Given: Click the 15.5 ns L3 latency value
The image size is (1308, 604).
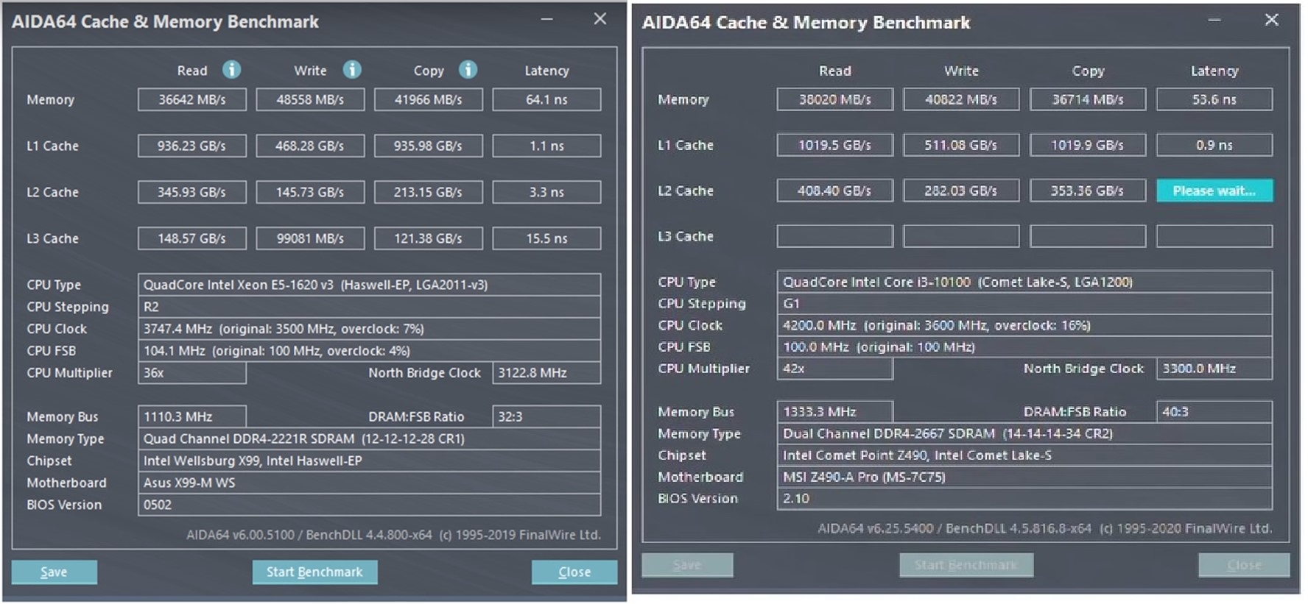Looking at the screenshot, I should point(546,238).
